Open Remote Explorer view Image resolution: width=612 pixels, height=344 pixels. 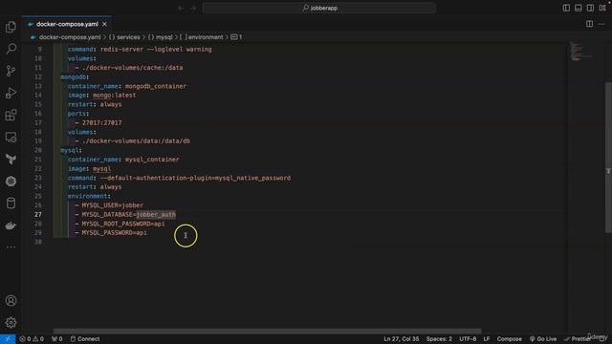pyautogui.click(x=11, y=138)
